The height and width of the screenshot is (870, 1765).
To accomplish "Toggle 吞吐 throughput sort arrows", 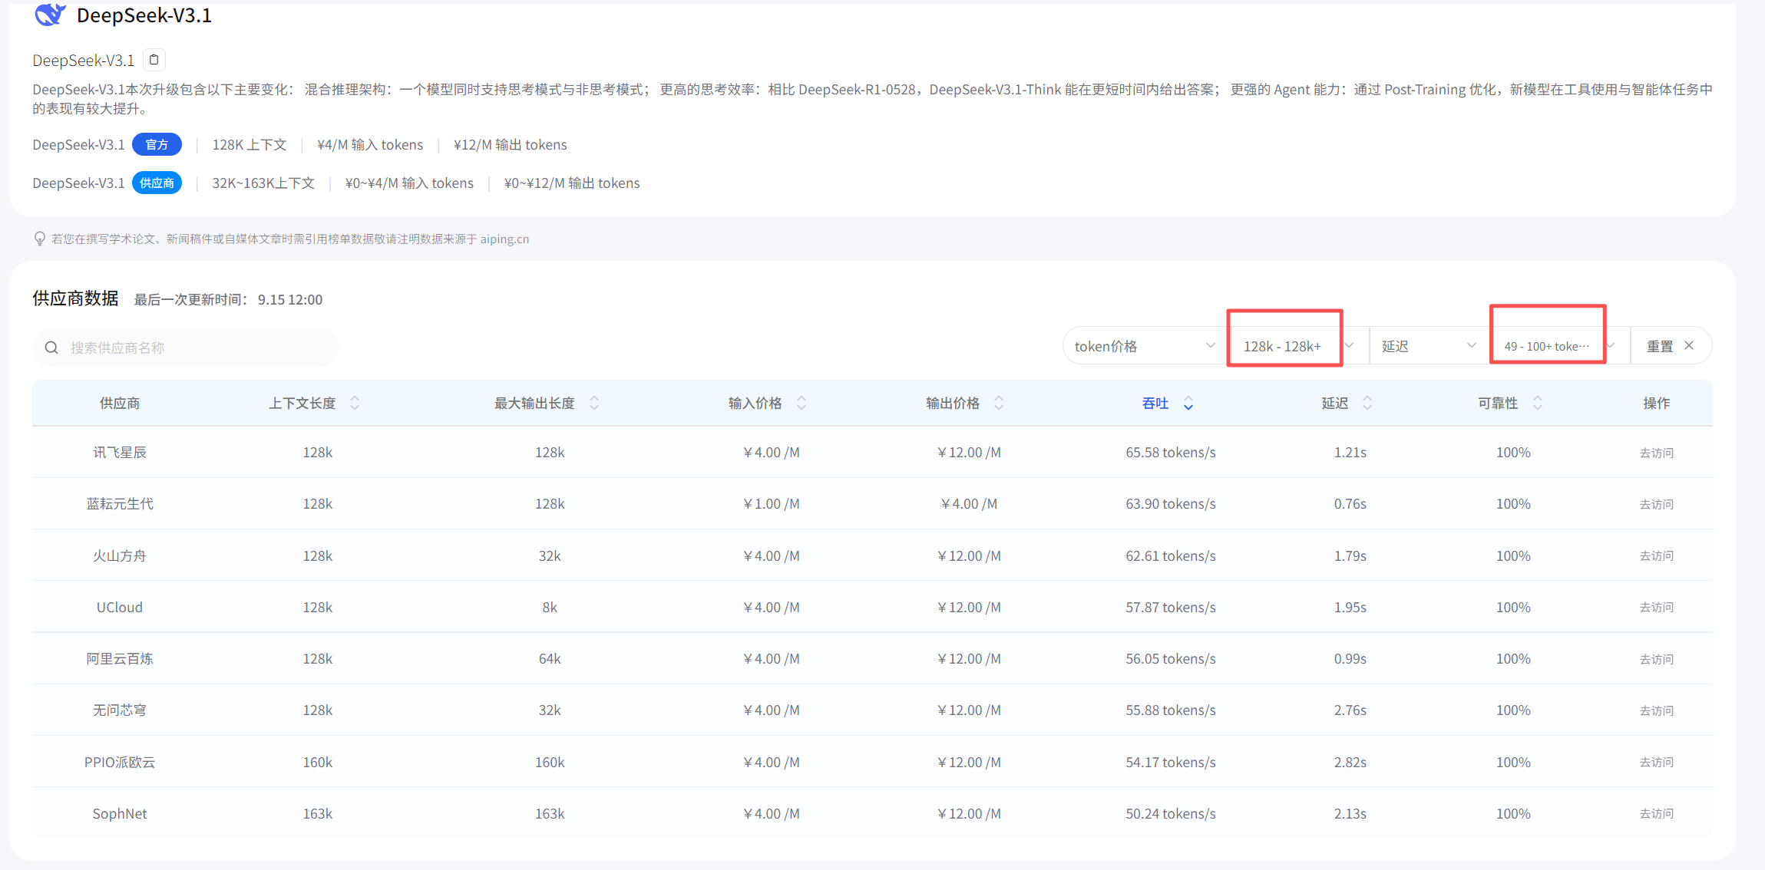I will (x=1188, y=403).
